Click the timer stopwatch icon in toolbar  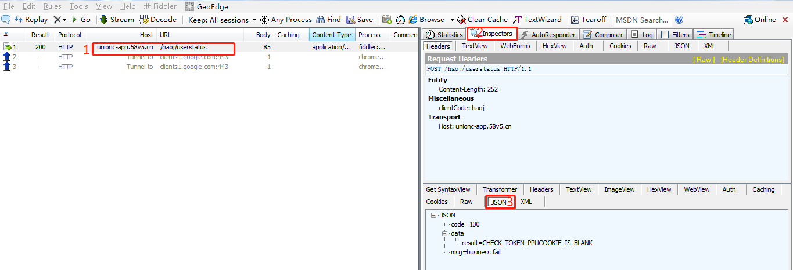coord(401,20)
